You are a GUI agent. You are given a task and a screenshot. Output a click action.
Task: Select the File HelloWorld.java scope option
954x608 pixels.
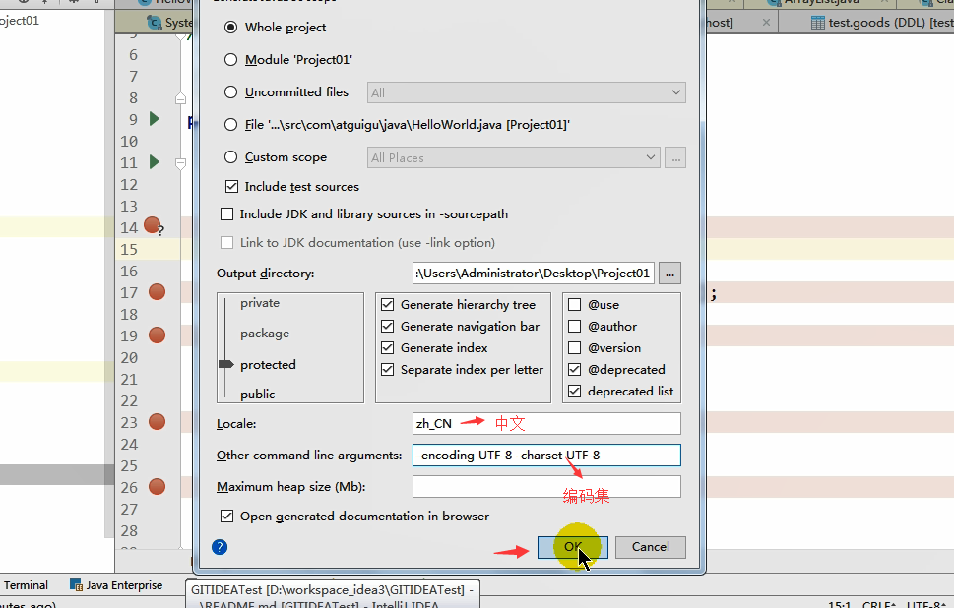tap(230, 125)
